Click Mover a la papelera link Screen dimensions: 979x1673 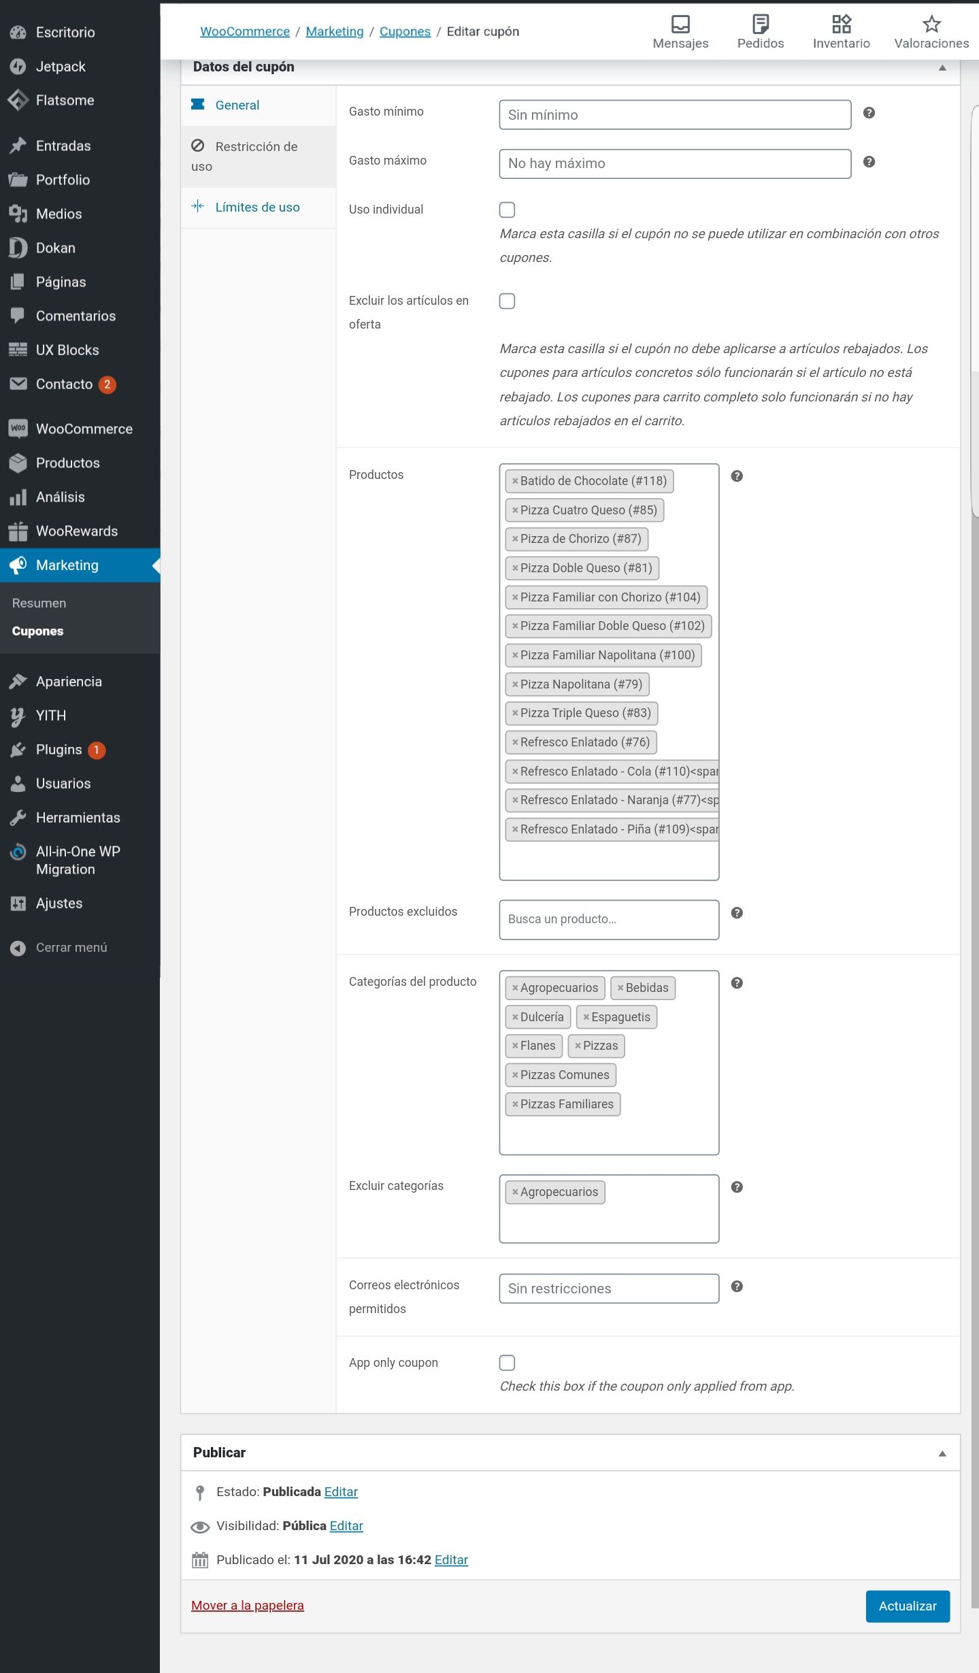pos(248,1606)
